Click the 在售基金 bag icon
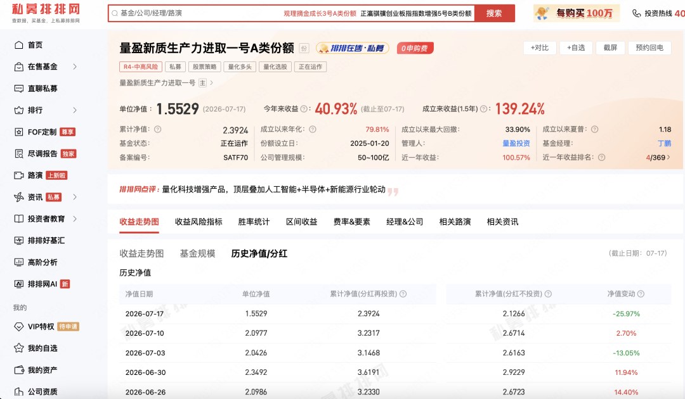Viewport: 685px width, 399px height. 19,66
